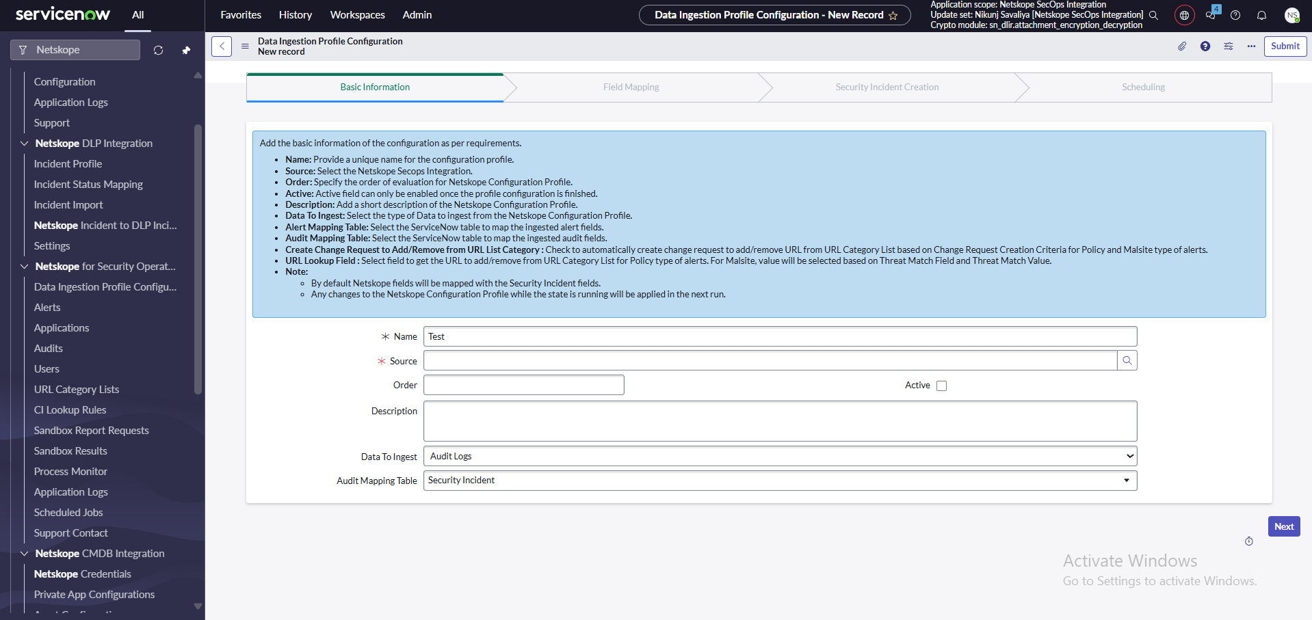Open the All menu
Image resolution: width=1312 pixels, height=620 pixels.
pyautogui.click(x=138, y=15)
